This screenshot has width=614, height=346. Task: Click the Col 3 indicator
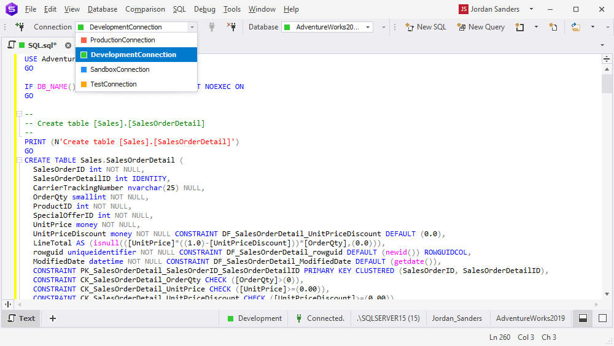point(526,337)
